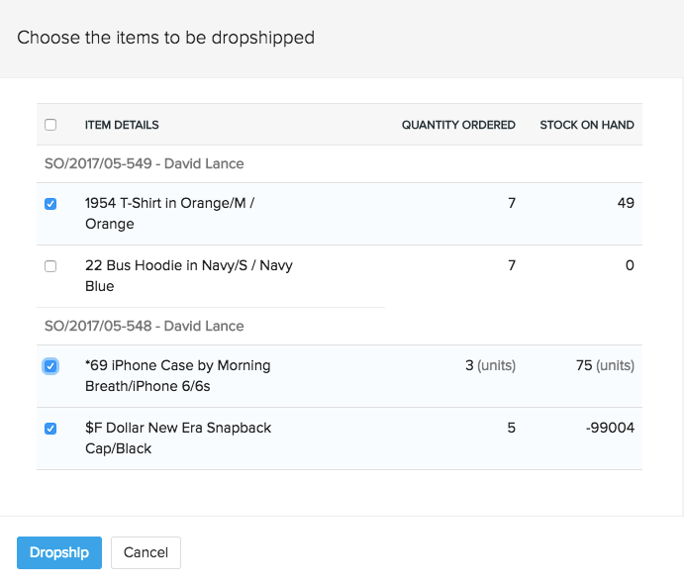Uncheck the $F Dollar Snapback Cap checkbox
684x586 pixels.
(x=50, y=429)
